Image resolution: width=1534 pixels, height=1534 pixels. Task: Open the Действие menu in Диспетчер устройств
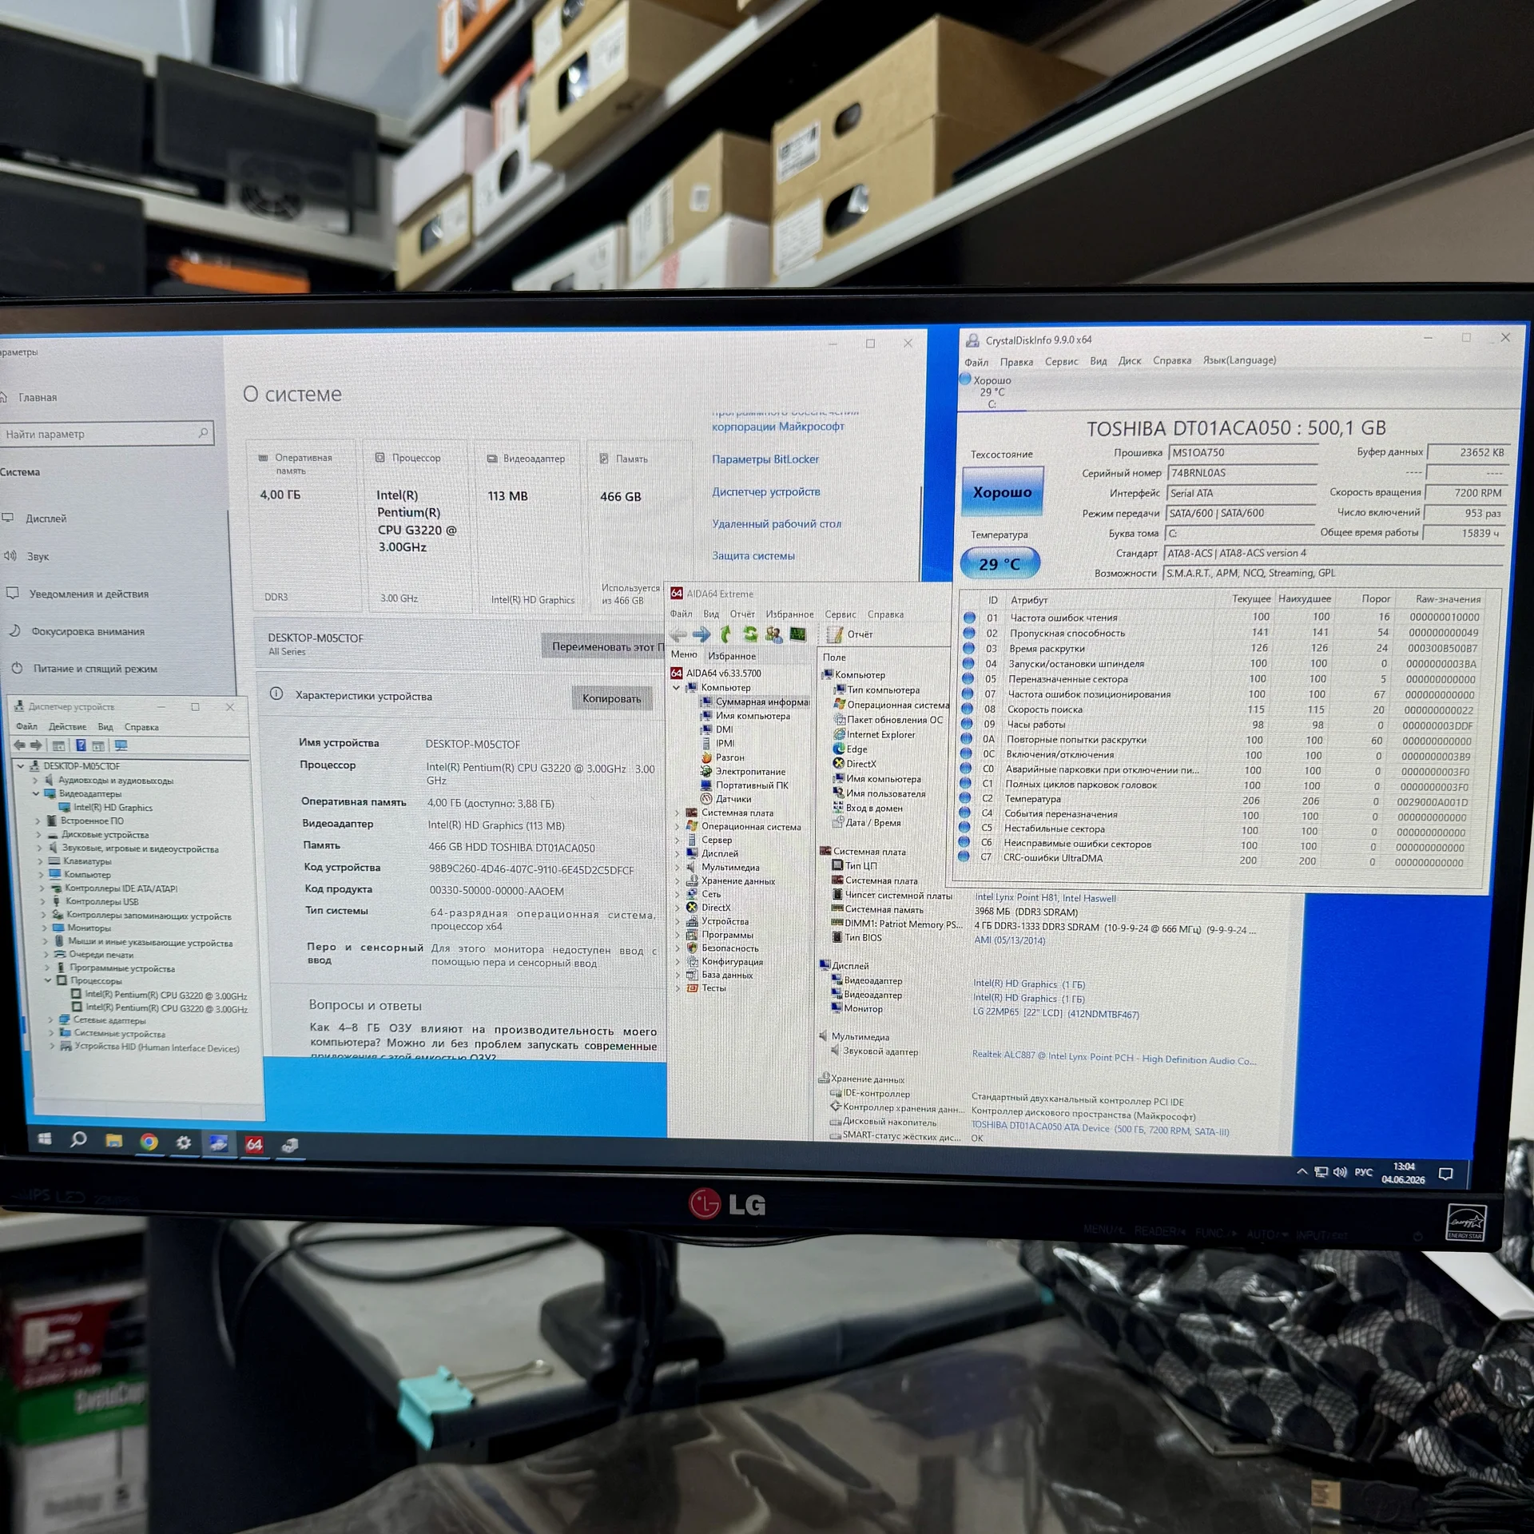click(67, 727)
